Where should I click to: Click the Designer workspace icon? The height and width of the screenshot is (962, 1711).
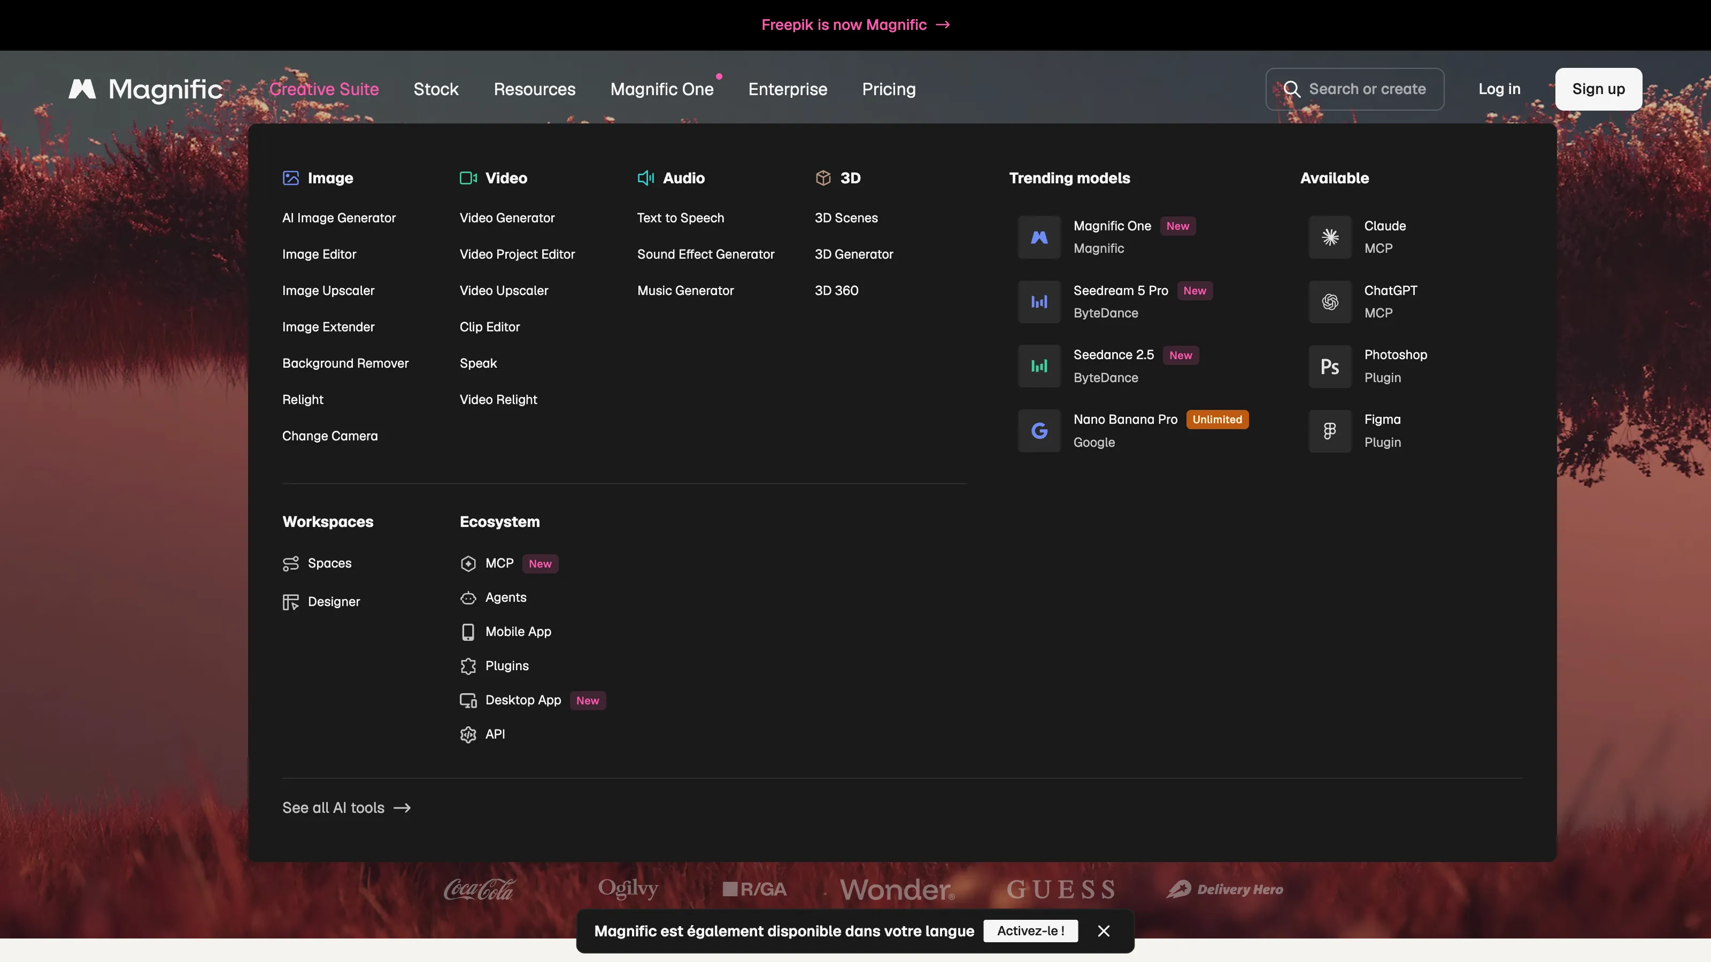click(x=291, y=602)
